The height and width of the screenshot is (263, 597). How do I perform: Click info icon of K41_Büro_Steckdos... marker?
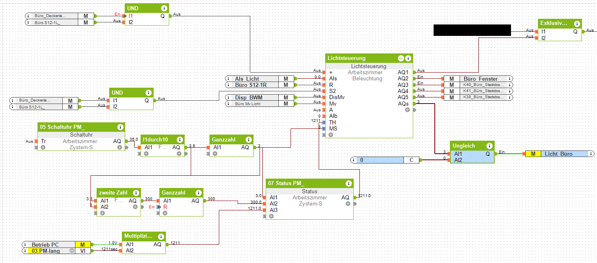[x=510, y=91]
